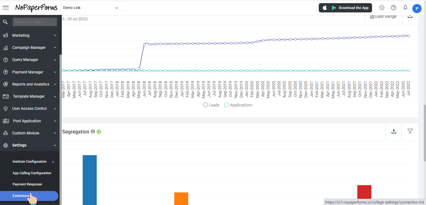This screenshot has height=205, width=426.
Task: Open the help question mark icon
Action: pyautogui.click(x=394, y=8)
